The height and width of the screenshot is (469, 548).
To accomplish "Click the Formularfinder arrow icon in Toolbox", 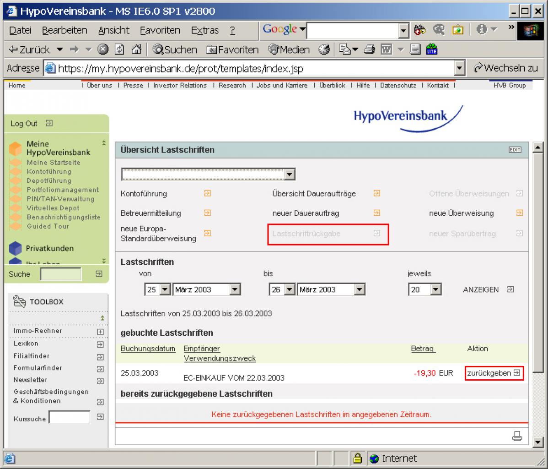I will [x=100, y=369].
